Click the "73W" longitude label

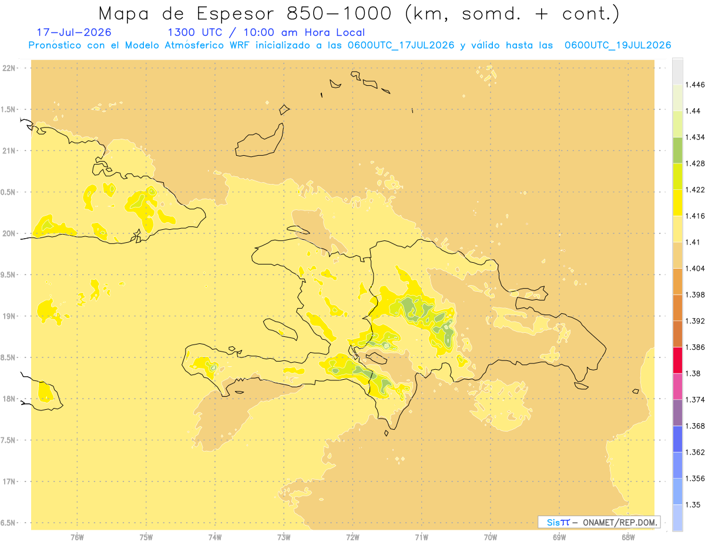pos(284,537)
